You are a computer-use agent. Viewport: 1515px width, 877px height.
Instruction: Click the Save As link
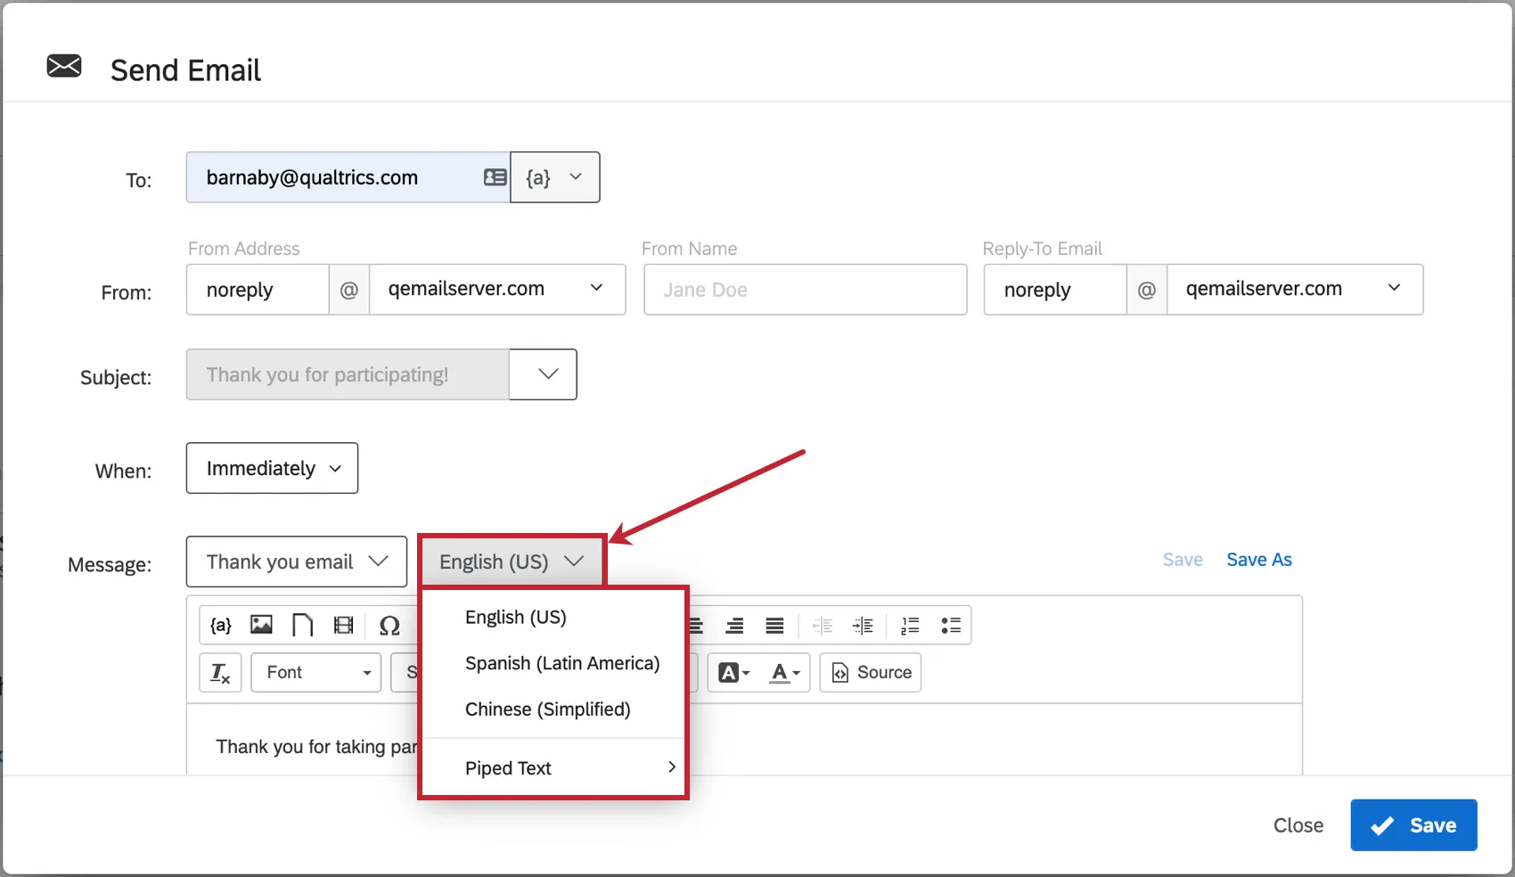coord(1259,559)
